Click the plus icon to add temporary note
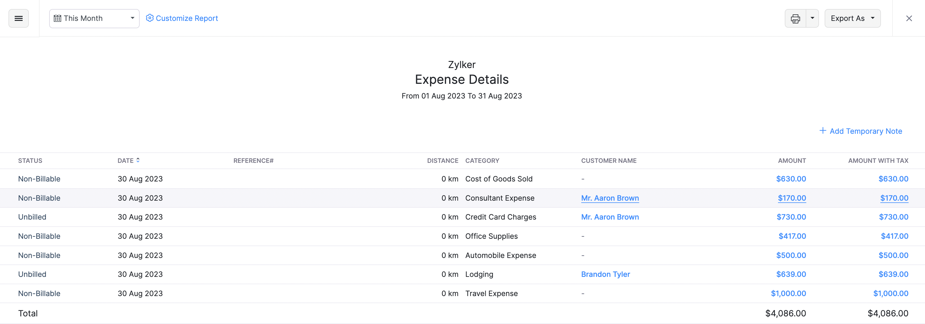This screenshot has height=324, width=925. click(x=823, y=131)
